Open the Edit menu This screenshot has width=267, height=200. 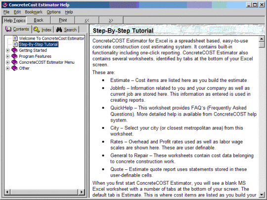pyautogui.click(x=17, y=12)
